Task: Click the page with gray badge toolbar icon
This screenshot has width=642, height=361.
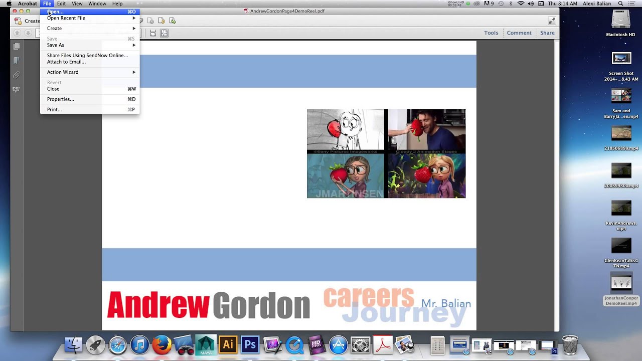Action: click(150, 21)
